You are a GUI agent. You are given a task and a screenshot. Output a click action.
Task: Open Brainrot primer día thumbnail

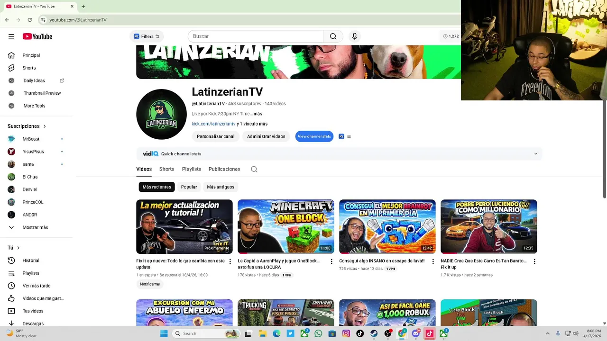click(x=387, y=226)
